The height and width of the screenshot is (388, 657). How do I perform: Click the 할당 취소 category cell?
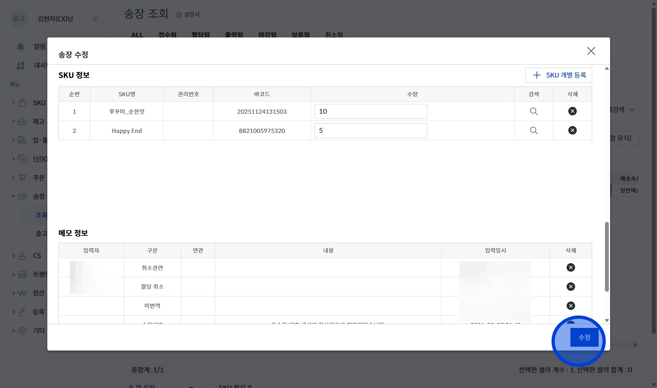point(152,287)
